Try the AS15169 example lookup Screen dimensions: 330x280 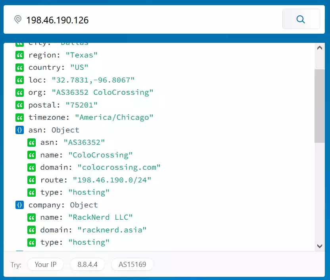[x=132, y=265]
